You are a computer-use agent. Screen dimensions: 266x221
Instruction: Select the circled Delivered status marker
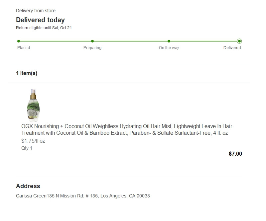[239, 41]
